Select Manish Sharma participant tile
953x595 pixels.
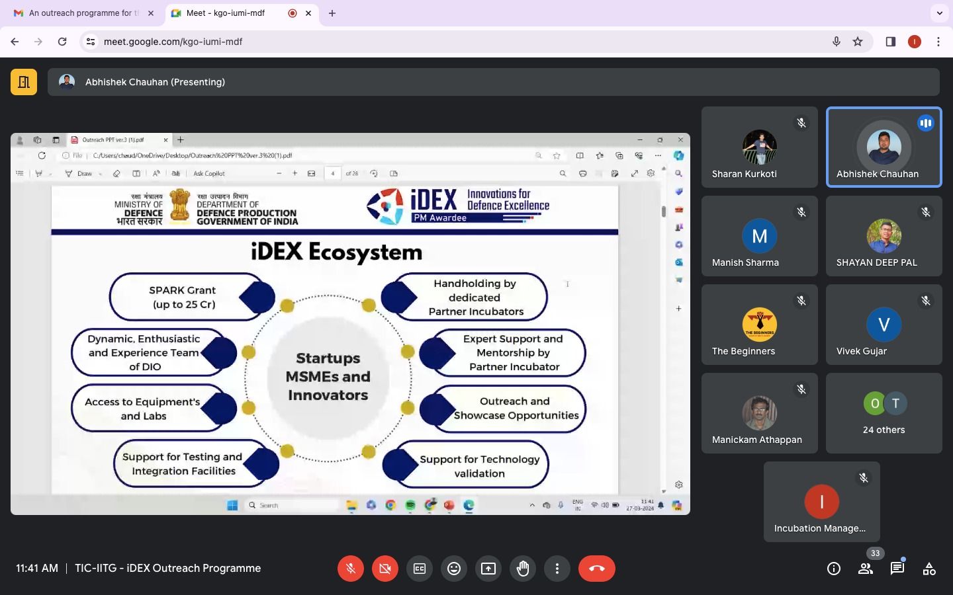pyautogui.click(x=760, y=236)
